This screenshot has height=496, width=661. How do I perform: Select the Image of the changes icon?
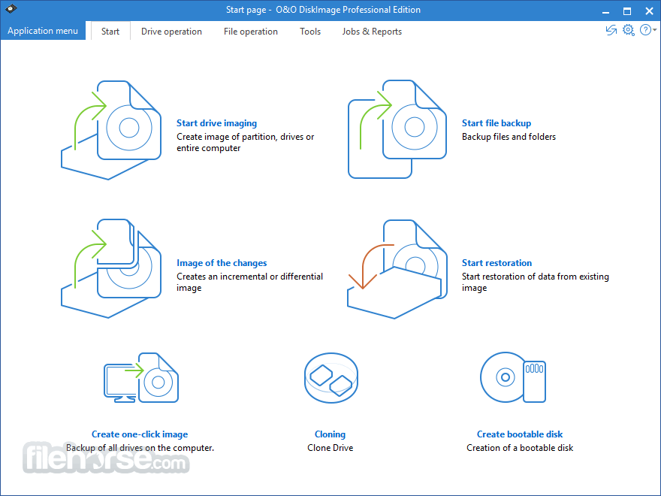point(111,268)
